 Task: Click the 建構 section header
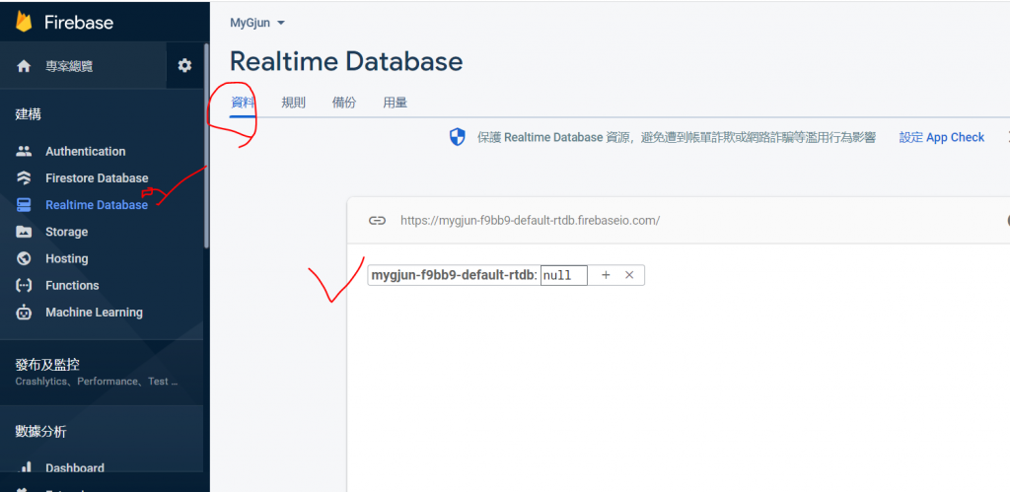click(29, 114)
